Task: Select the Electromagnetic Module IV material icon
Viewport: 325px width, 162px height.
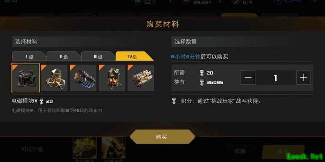Action: [26, 78]
